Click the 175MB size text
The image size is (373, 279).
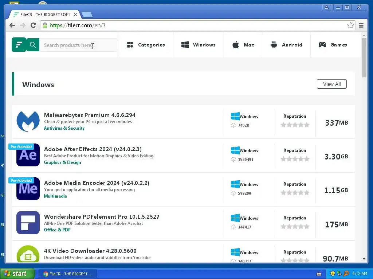[x=337, y=225]
